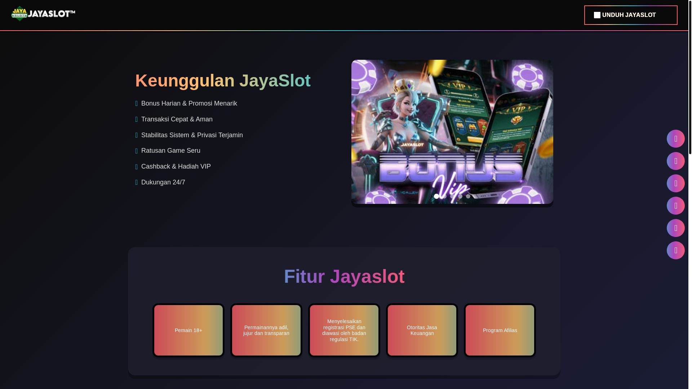Click the page vertical scrollbar thumb
The width and height of the screenshot is (692, 389).
(690, 77)
